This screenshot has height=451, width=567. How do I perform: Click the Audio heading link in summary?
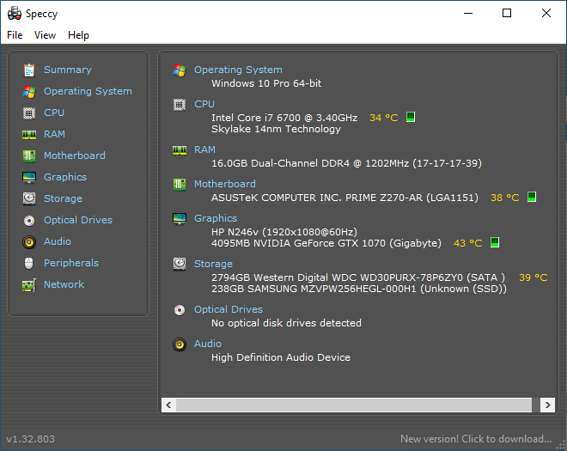coord(208,344)
